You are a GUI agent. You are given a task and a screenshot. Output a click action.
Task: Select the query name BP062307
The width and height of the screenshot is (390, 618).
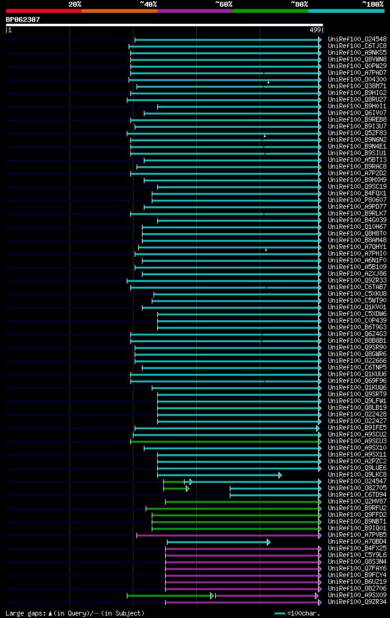[23, 19]
